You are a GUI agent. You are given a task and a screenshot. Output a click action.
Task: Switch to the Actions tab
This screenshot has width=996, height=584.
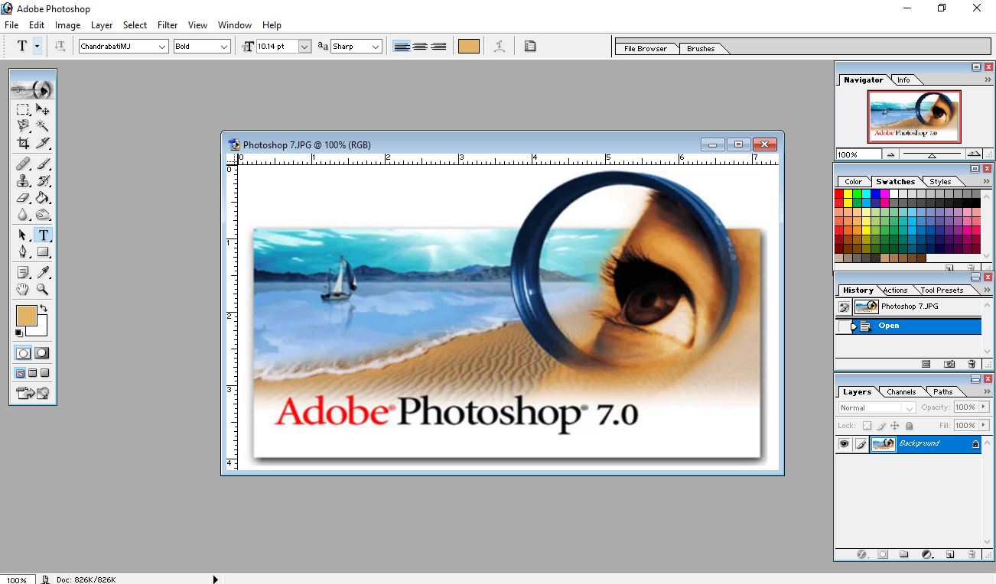click(x=895, y=290)
